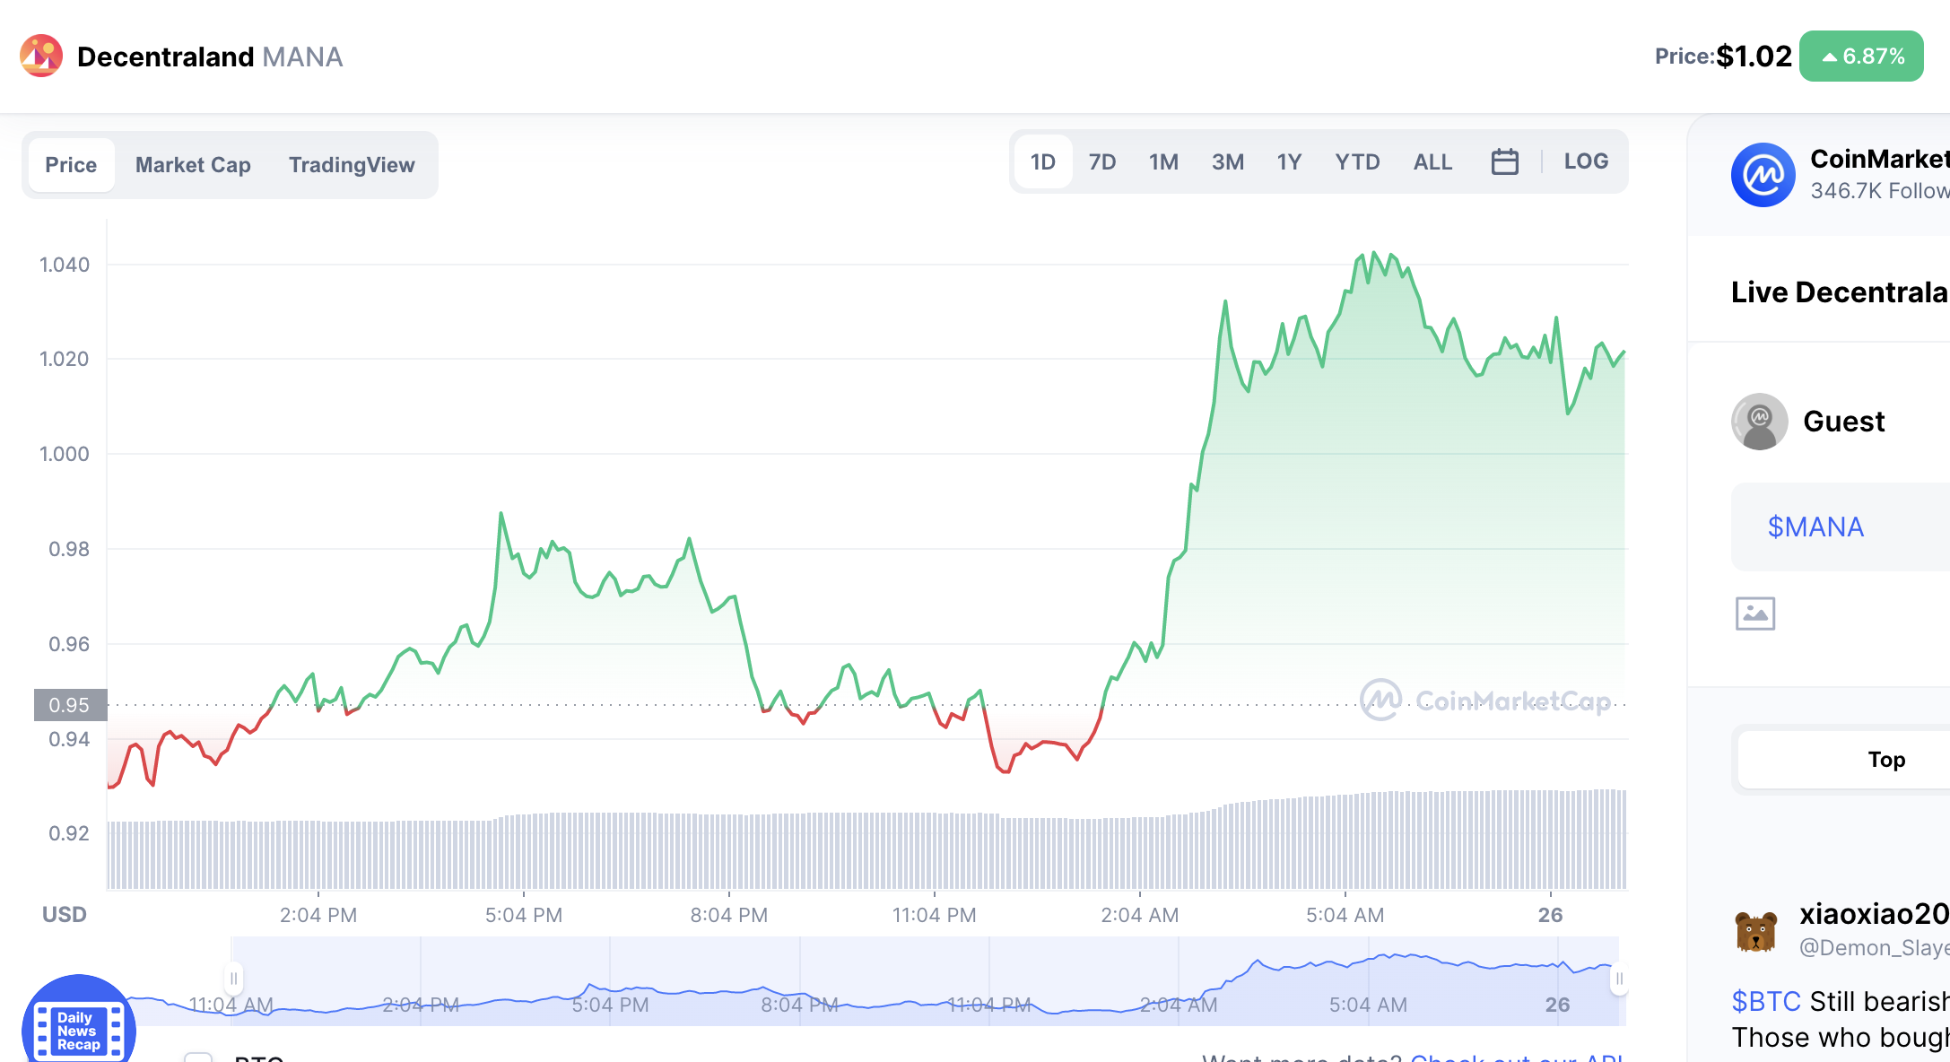Grab the right range slider handle

[1619, 978]
